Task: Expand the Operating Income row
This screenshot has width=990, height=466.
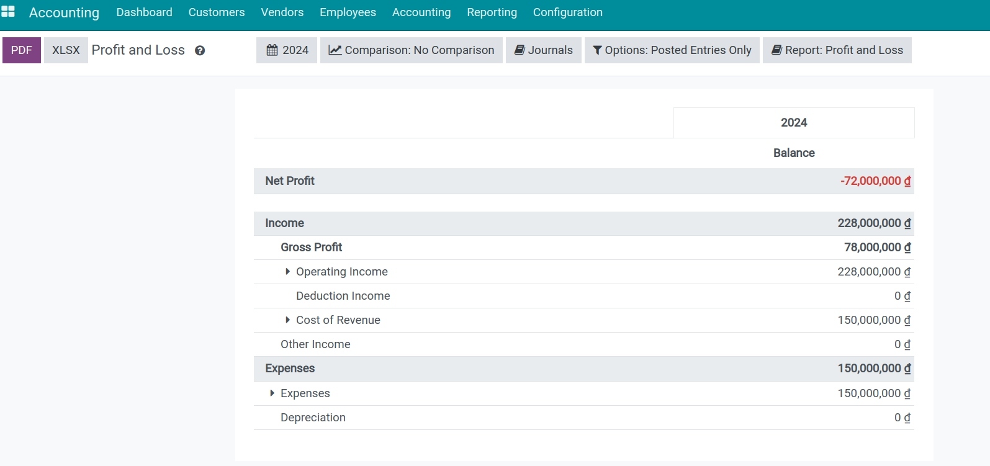Action: point(287,272)
